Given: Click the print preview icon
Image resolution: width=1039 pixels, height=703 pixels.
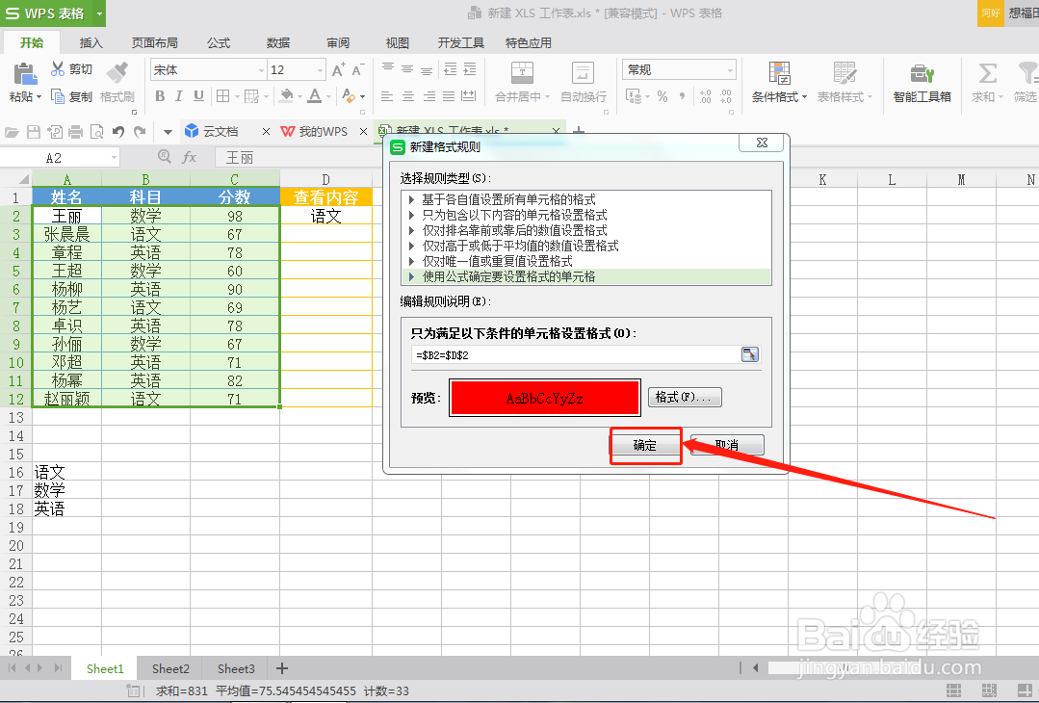Looking at the screenshot, I should pyautogui.click(x=96, y=132).
